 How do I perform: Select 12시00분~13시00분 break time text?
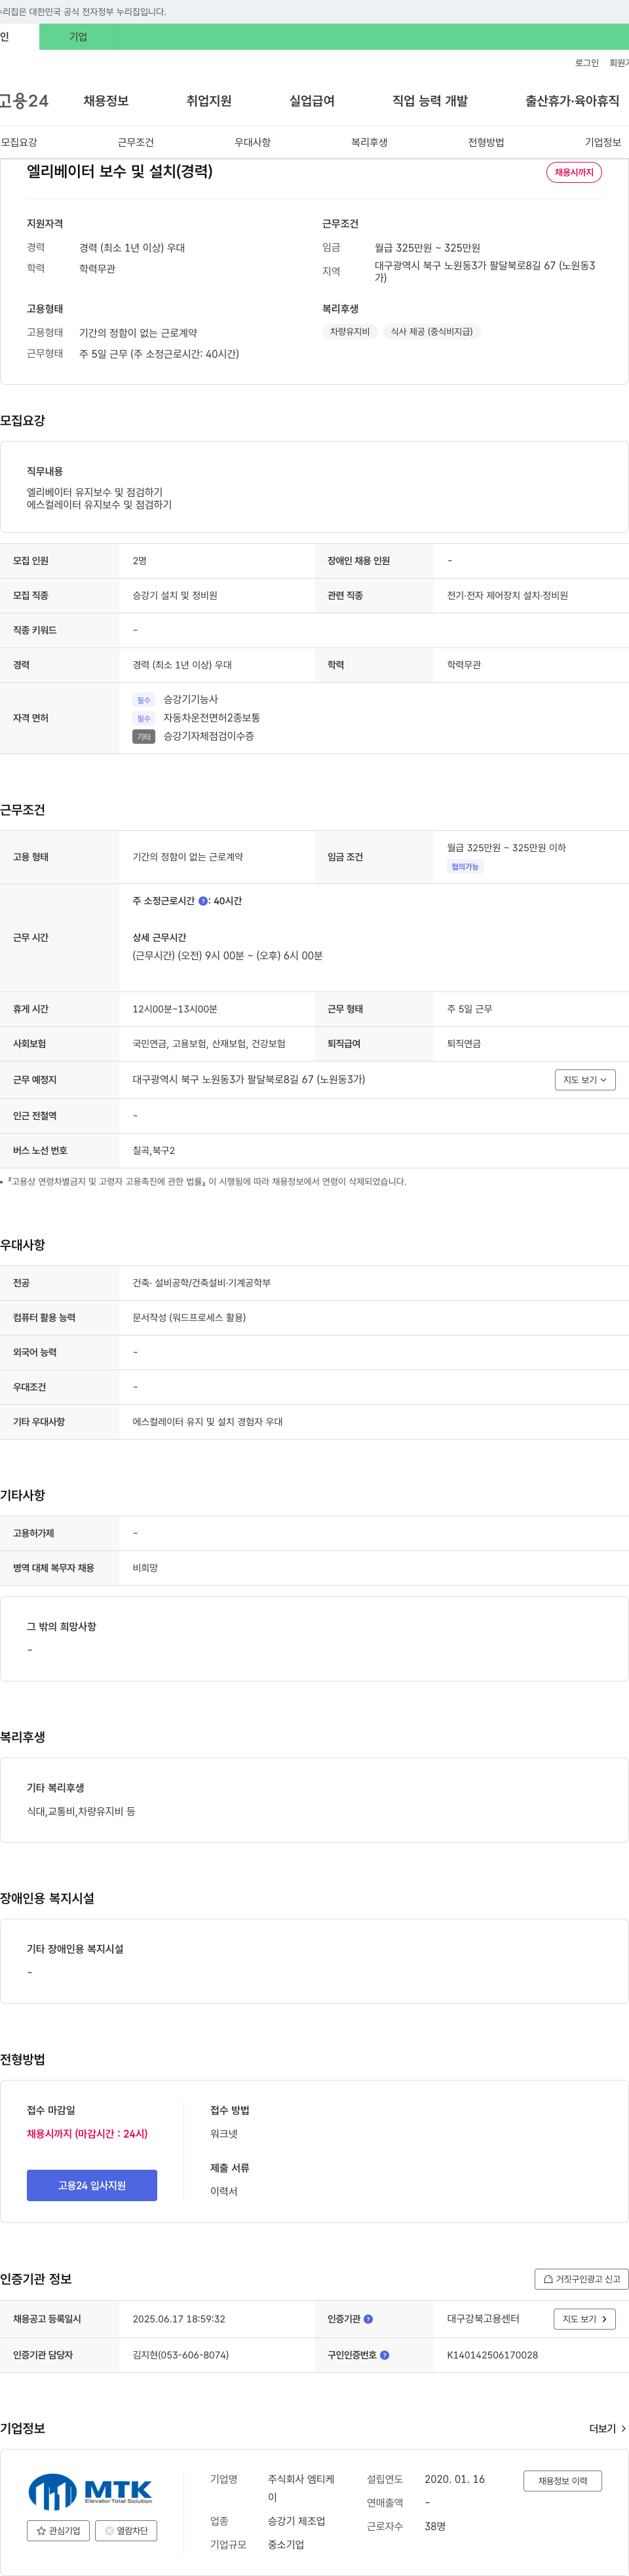point(175,1009)
